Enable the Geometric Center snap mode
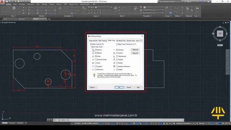Screen dimensions: 231x130 [x=96, y=60]
